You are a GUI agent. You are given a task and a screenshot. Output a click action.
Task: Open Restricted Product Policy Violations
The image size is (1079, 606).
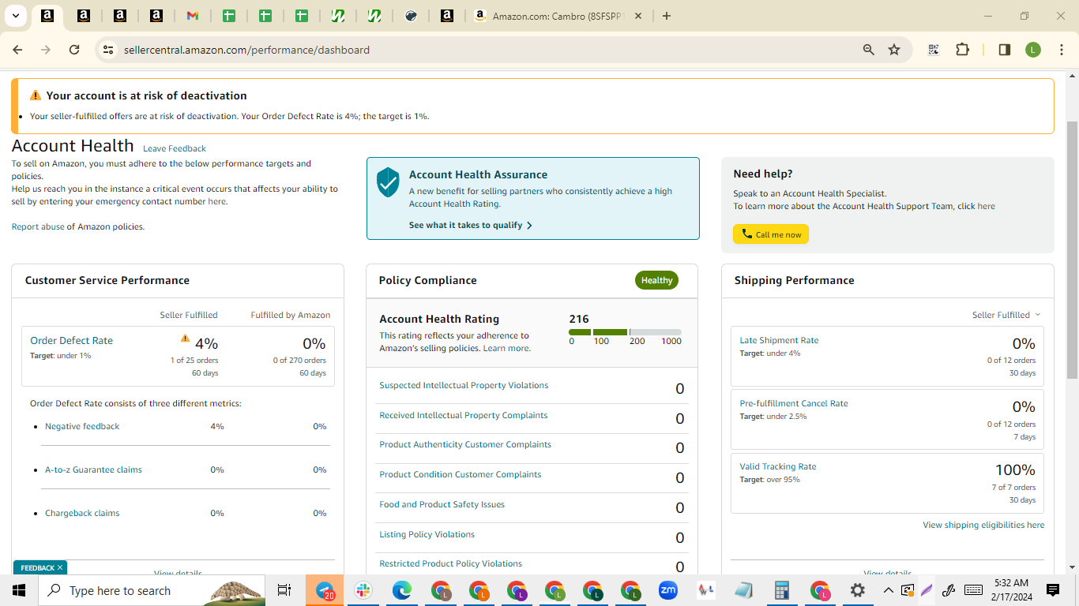point(451,563)
